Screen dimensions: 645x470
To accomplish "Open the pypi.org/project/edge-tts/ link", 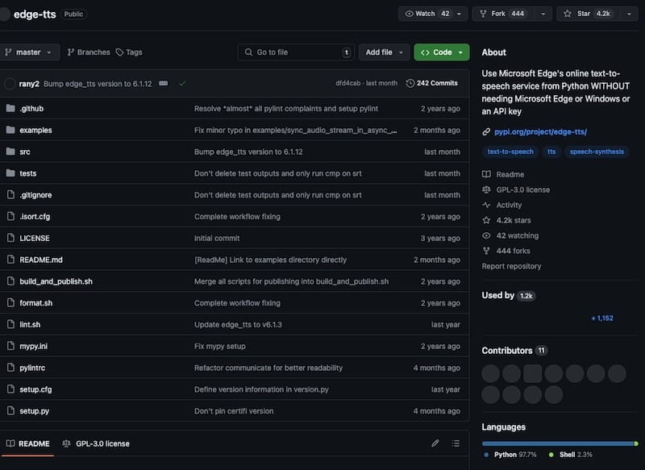I will [540, 132].
